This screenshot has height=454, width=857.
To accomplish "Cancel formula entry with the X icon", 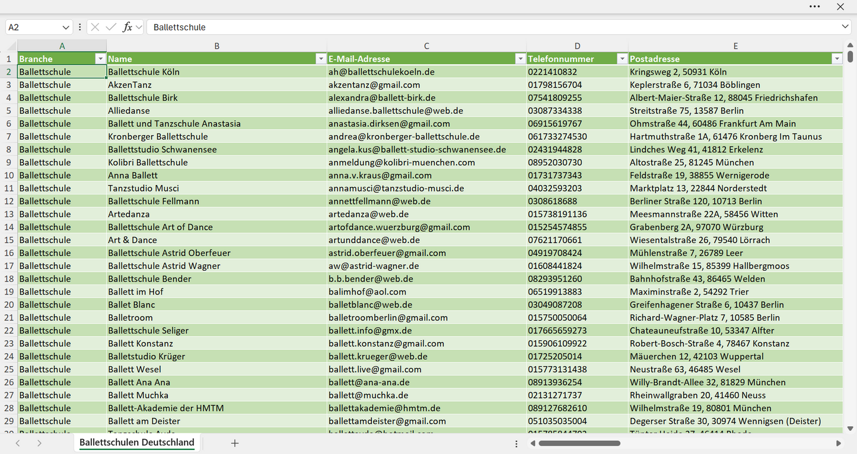I will click(95, 27).
